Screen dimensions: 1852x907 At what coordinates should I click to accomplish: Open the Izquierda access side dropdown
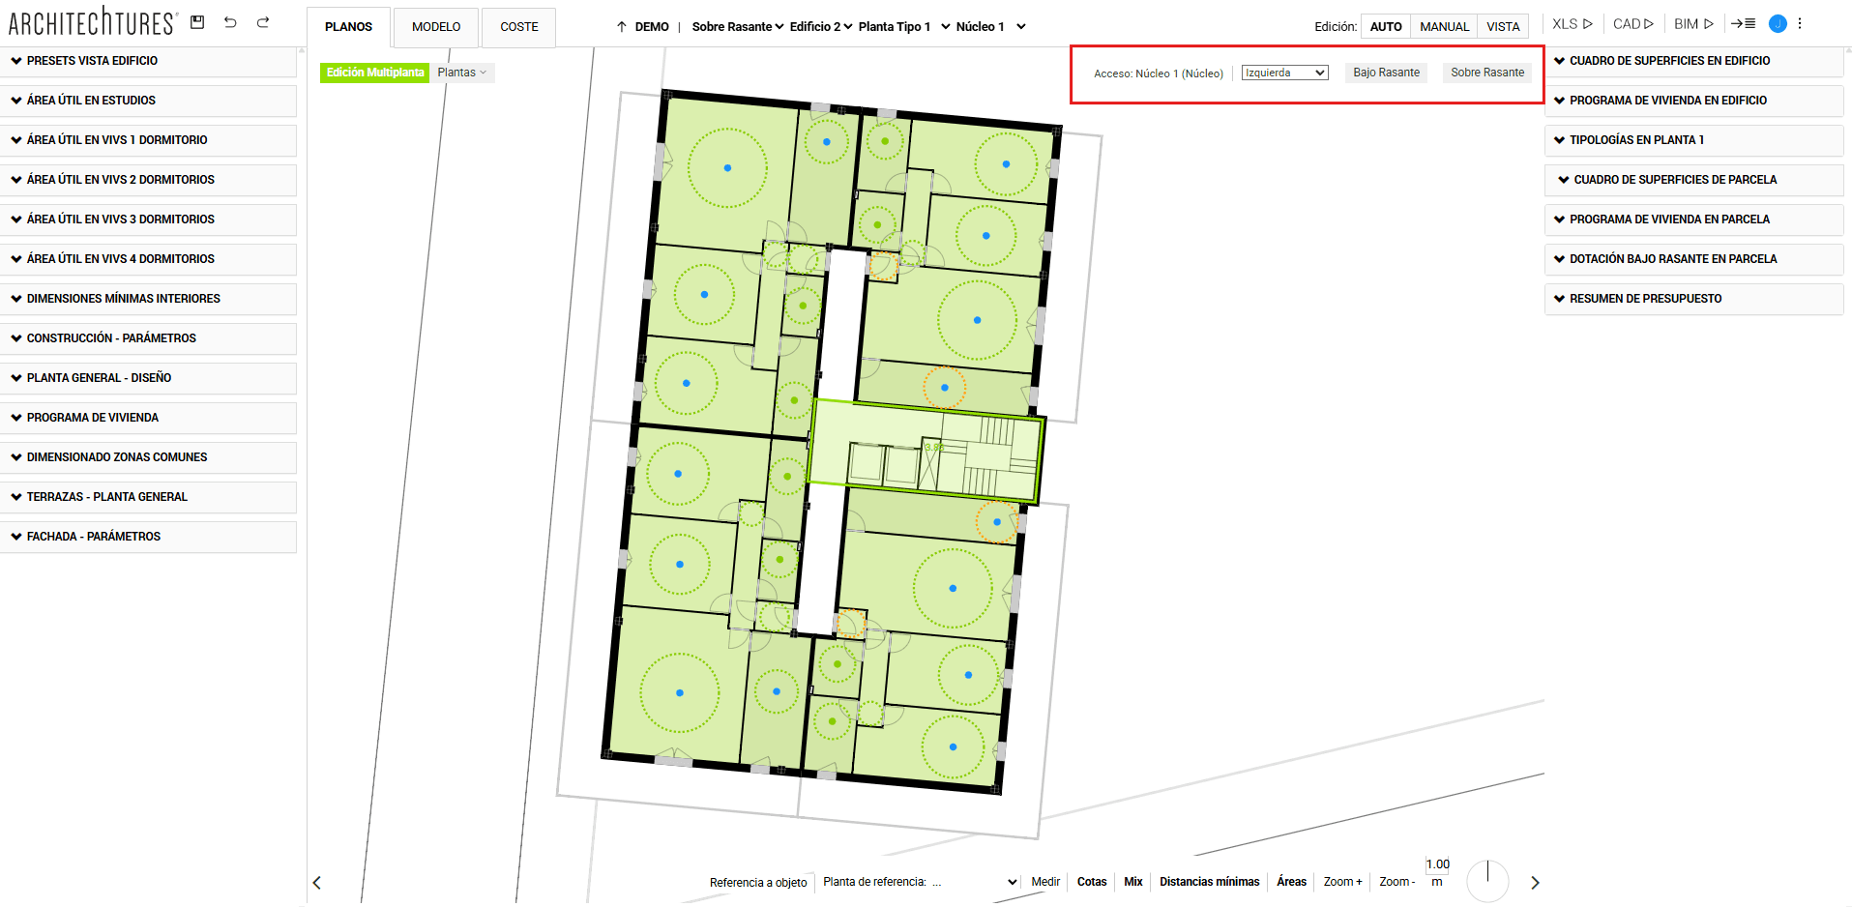coord(1284,73)
